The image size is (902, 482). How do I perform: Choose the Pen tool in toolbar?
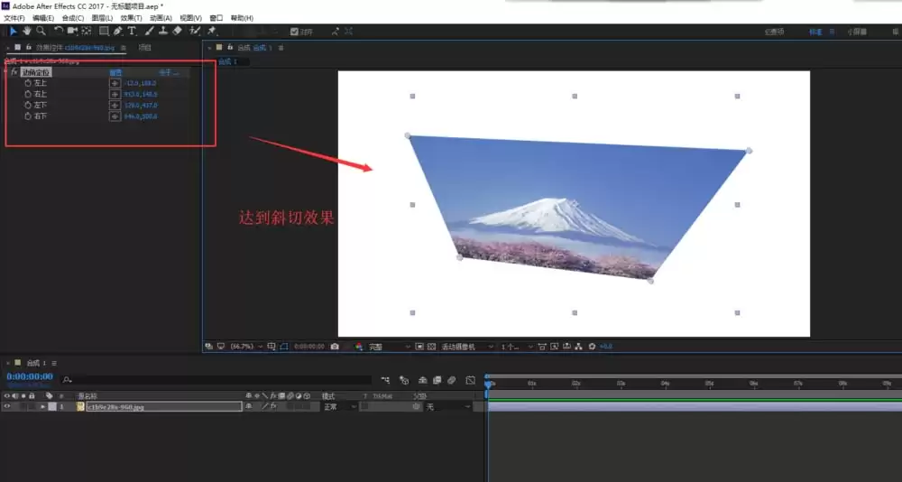pos(118,31)
